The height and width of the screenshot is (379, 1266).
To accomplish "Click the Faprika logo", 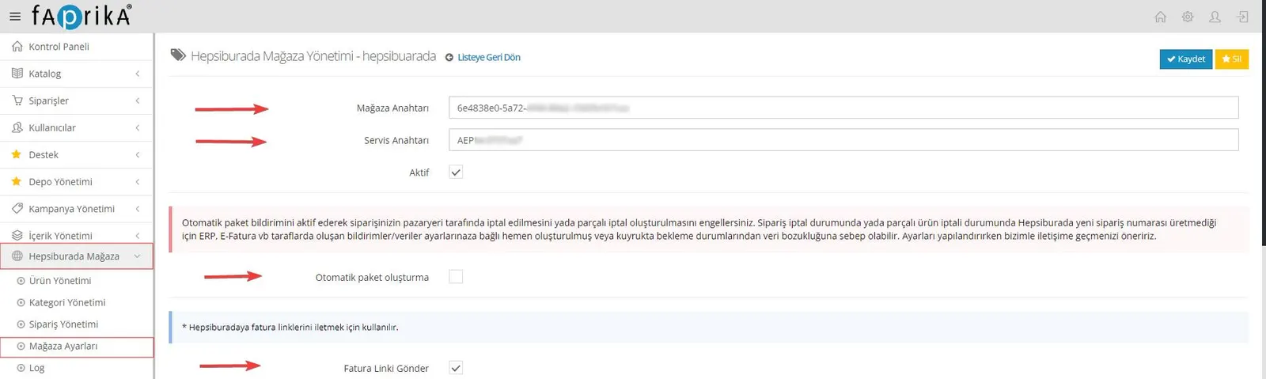I will click(x=81, y=16).
